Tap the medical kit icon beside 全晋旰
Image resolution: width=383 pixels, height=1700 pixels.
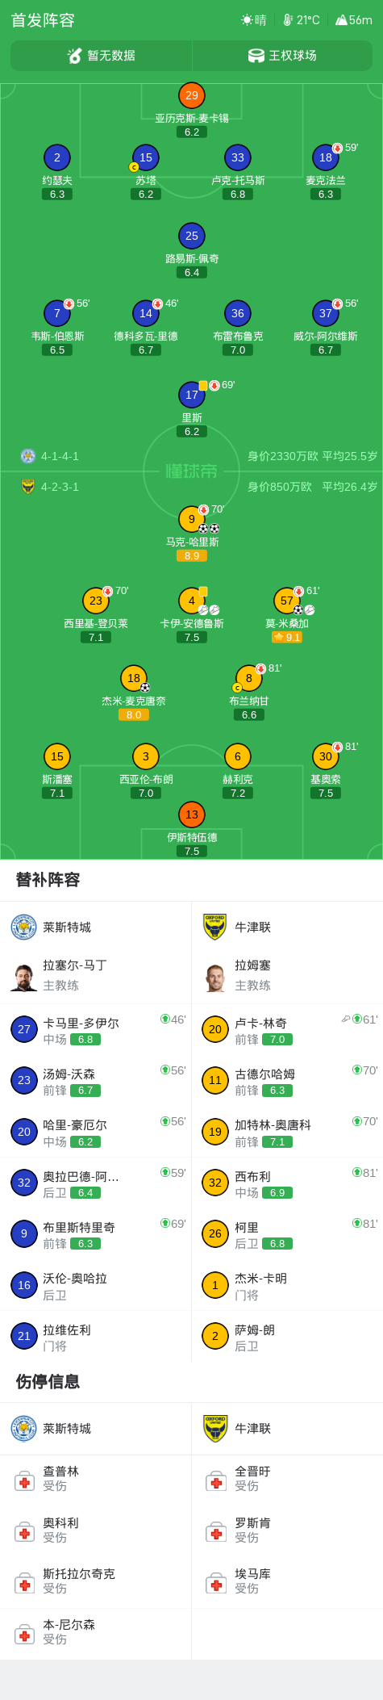tap(215, 1480)
